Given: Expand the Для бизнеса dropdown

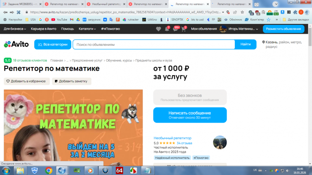Looking at the screenshot, I should click(15, 29).
